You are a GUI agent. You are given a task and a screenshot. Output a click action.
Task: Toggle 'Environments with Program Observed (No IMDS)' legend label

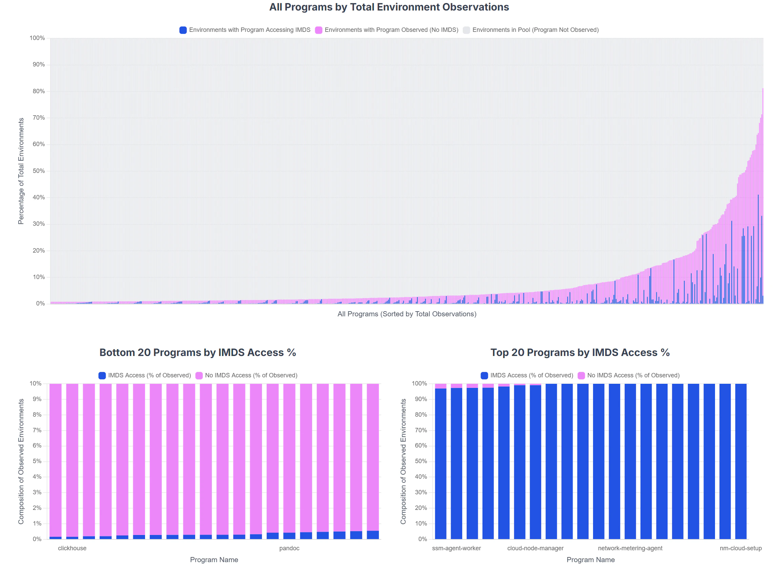391,30
